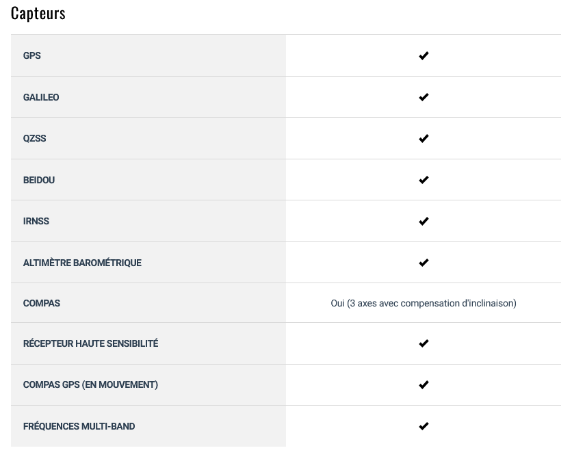Screen dimensions: 585x459
Task: Select the Capteurs section heading
Action: point(38,14)
